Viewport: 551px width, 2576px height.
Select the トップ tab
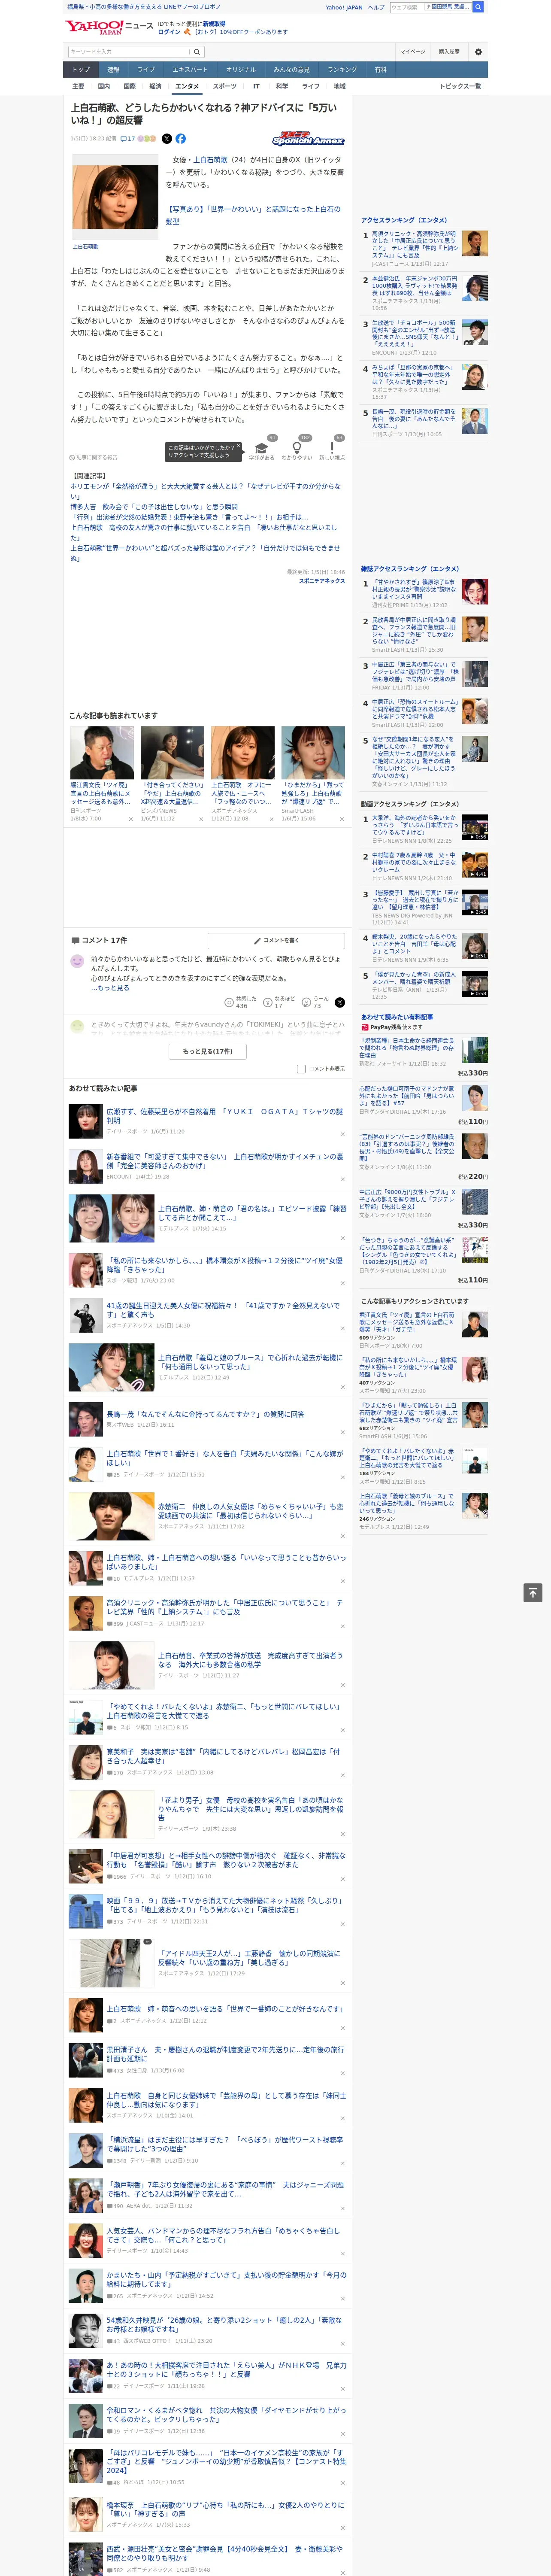click(x=81, y=70)
